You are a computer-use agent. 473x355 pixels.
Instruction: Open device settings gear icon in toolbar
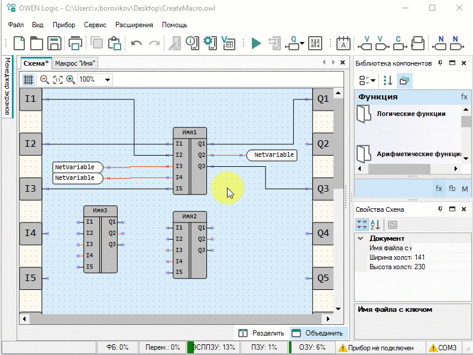[x=209, y=43]
